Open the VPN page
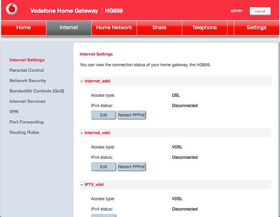The width and height of the screenshot is (280, 217). tap(14, 112)
